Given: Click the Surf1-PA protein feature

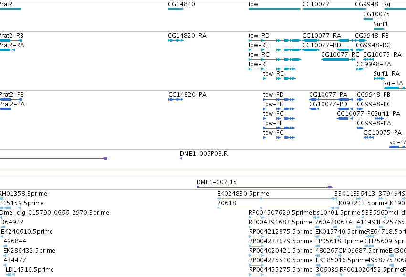Looking at the screenshot, I should tap(379, 119).
